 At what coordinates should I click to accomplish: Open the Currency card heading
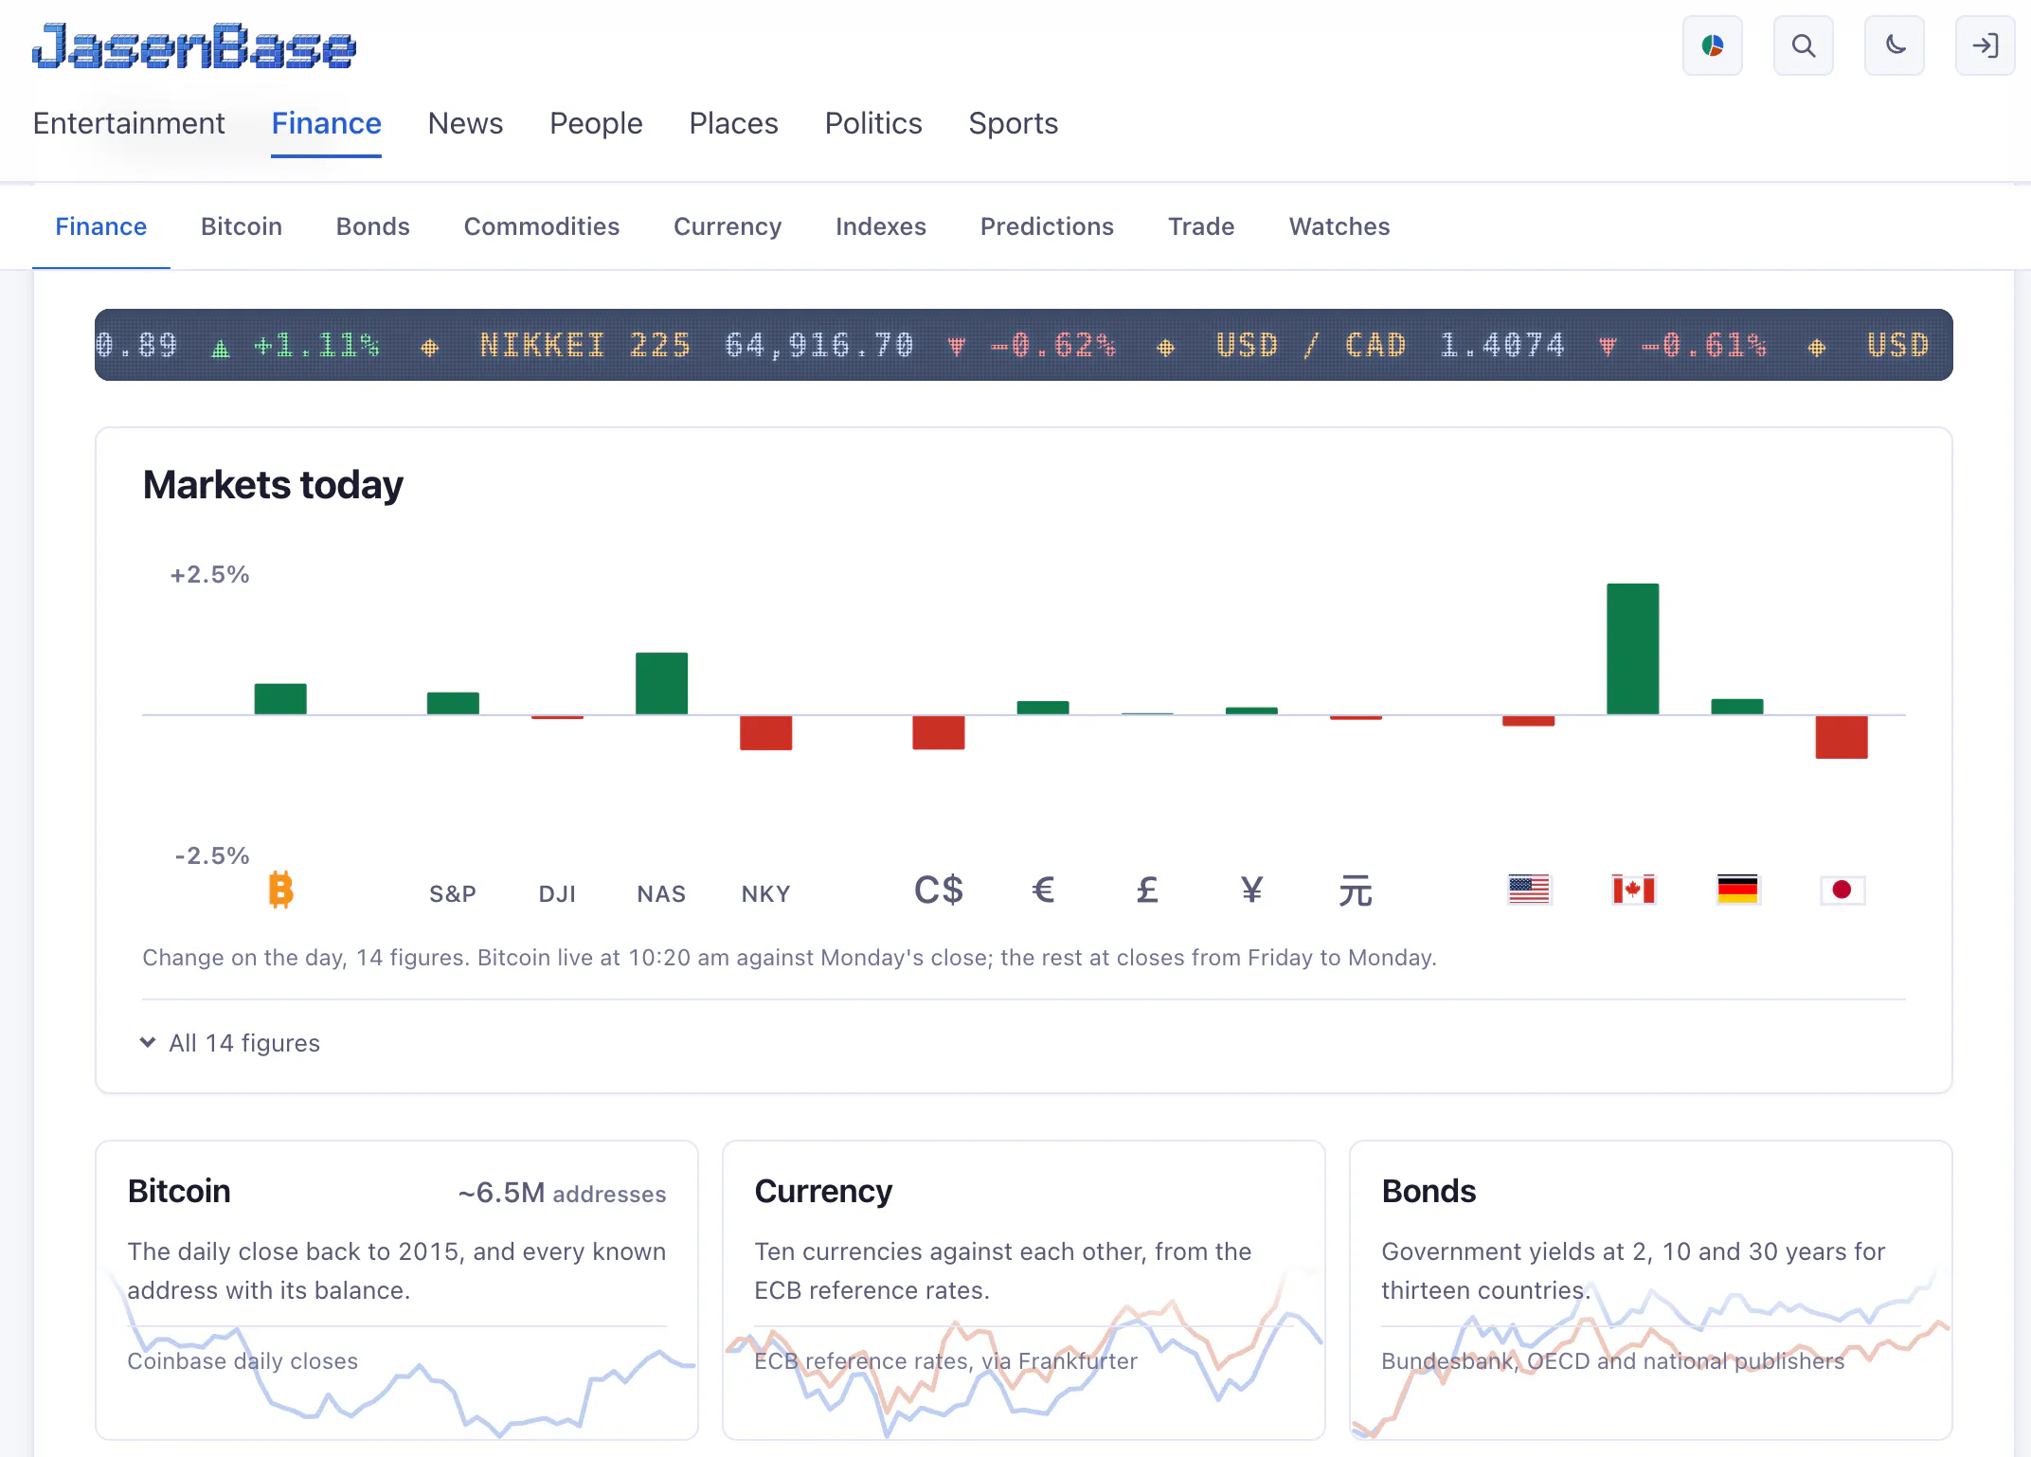(823, 1191)
